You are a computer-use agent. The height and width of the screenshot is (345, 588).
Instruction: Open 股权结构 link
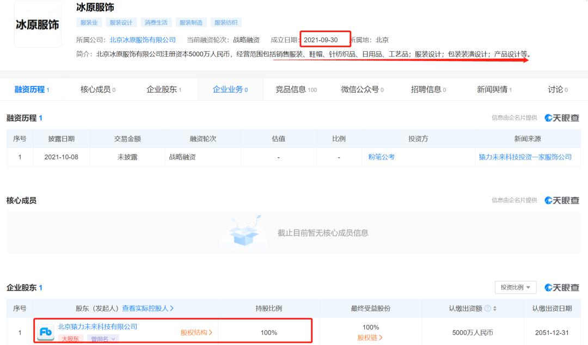(x=197, y=332)
